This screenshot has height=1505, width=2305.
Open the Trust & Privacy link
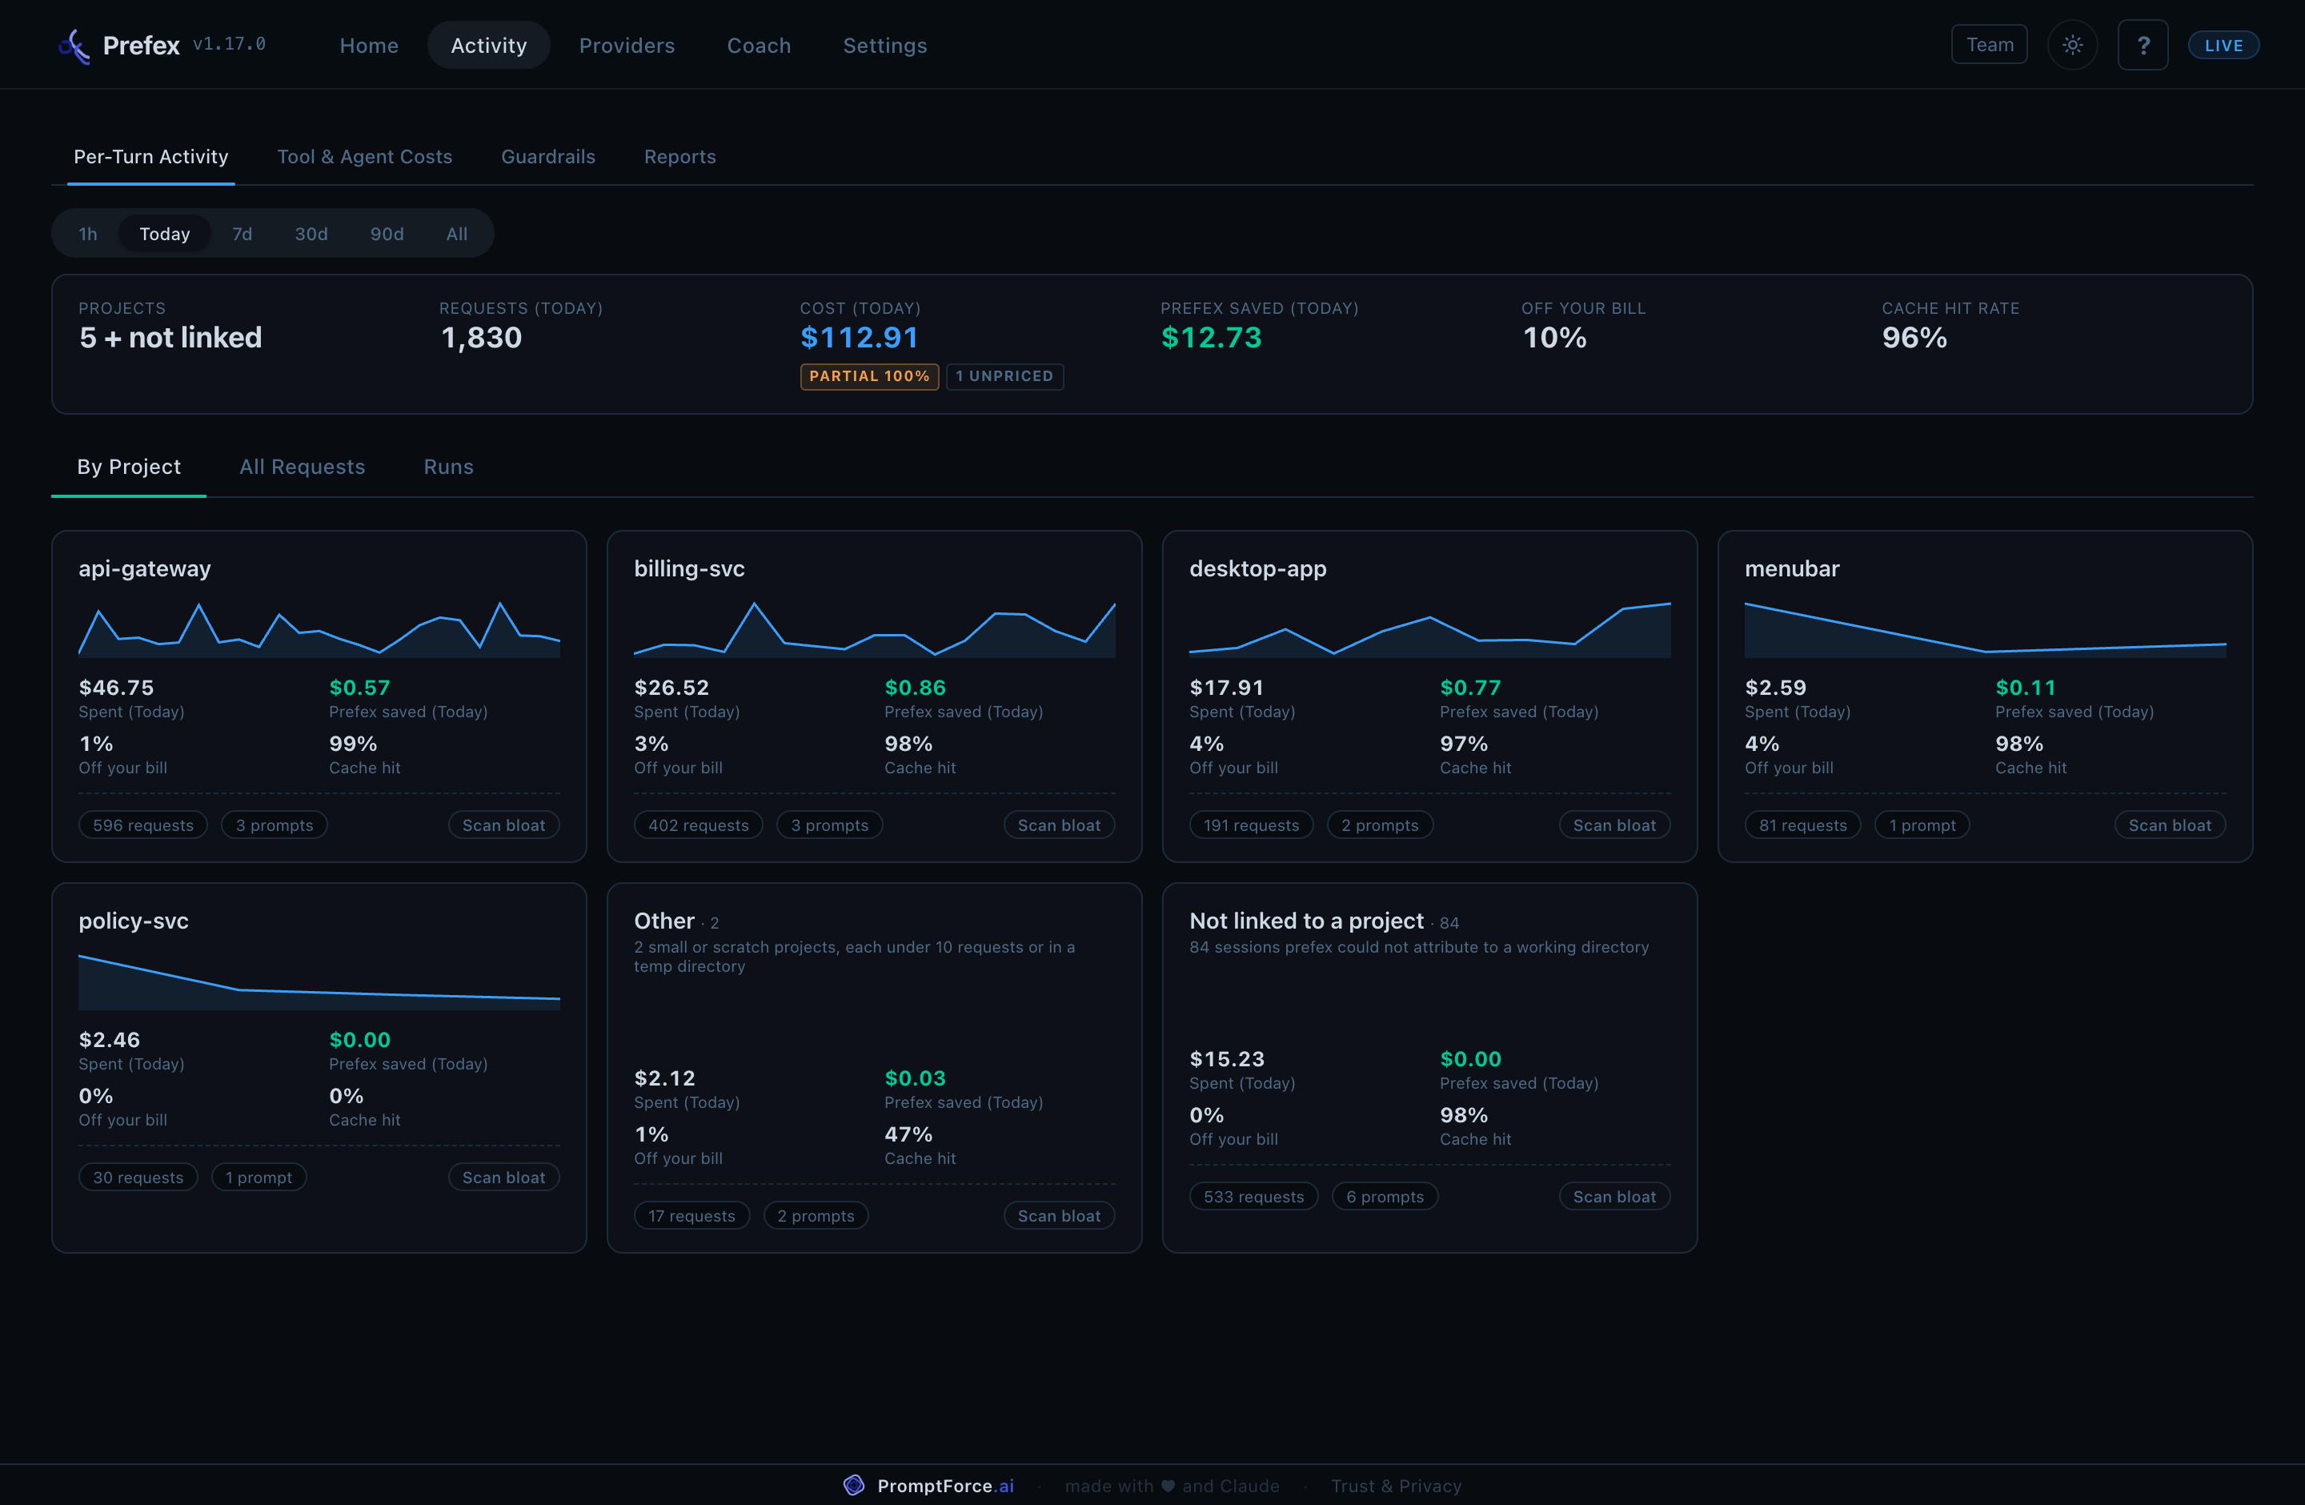pos(1396,1486)
